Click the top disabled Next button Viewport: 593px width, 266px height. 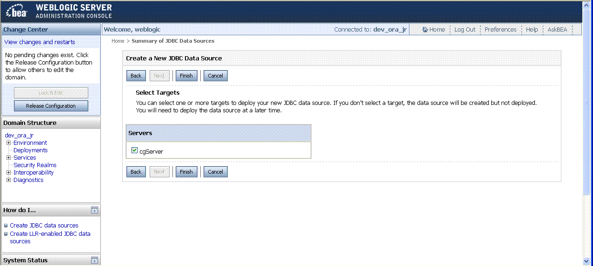[x=159, y=76]
